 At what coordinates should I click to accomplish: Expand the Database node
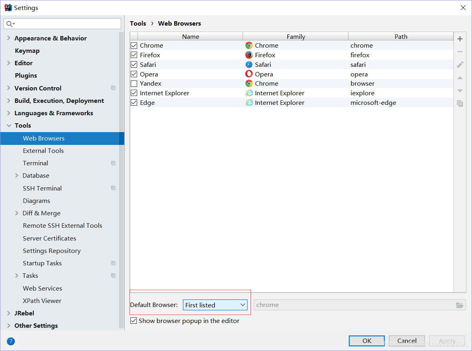pyautogui.click(x=17, y=175)
